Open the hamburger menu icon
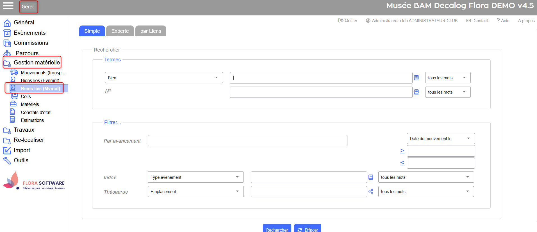Screen dimensions: 537x232 (8, 6)
